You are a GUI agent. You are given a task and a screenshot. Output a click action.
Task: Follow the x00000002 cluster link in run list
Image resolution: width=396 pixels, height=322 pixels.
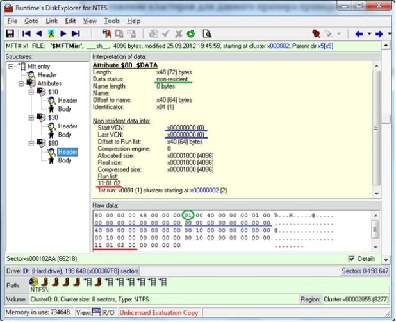tap(204, 190)
